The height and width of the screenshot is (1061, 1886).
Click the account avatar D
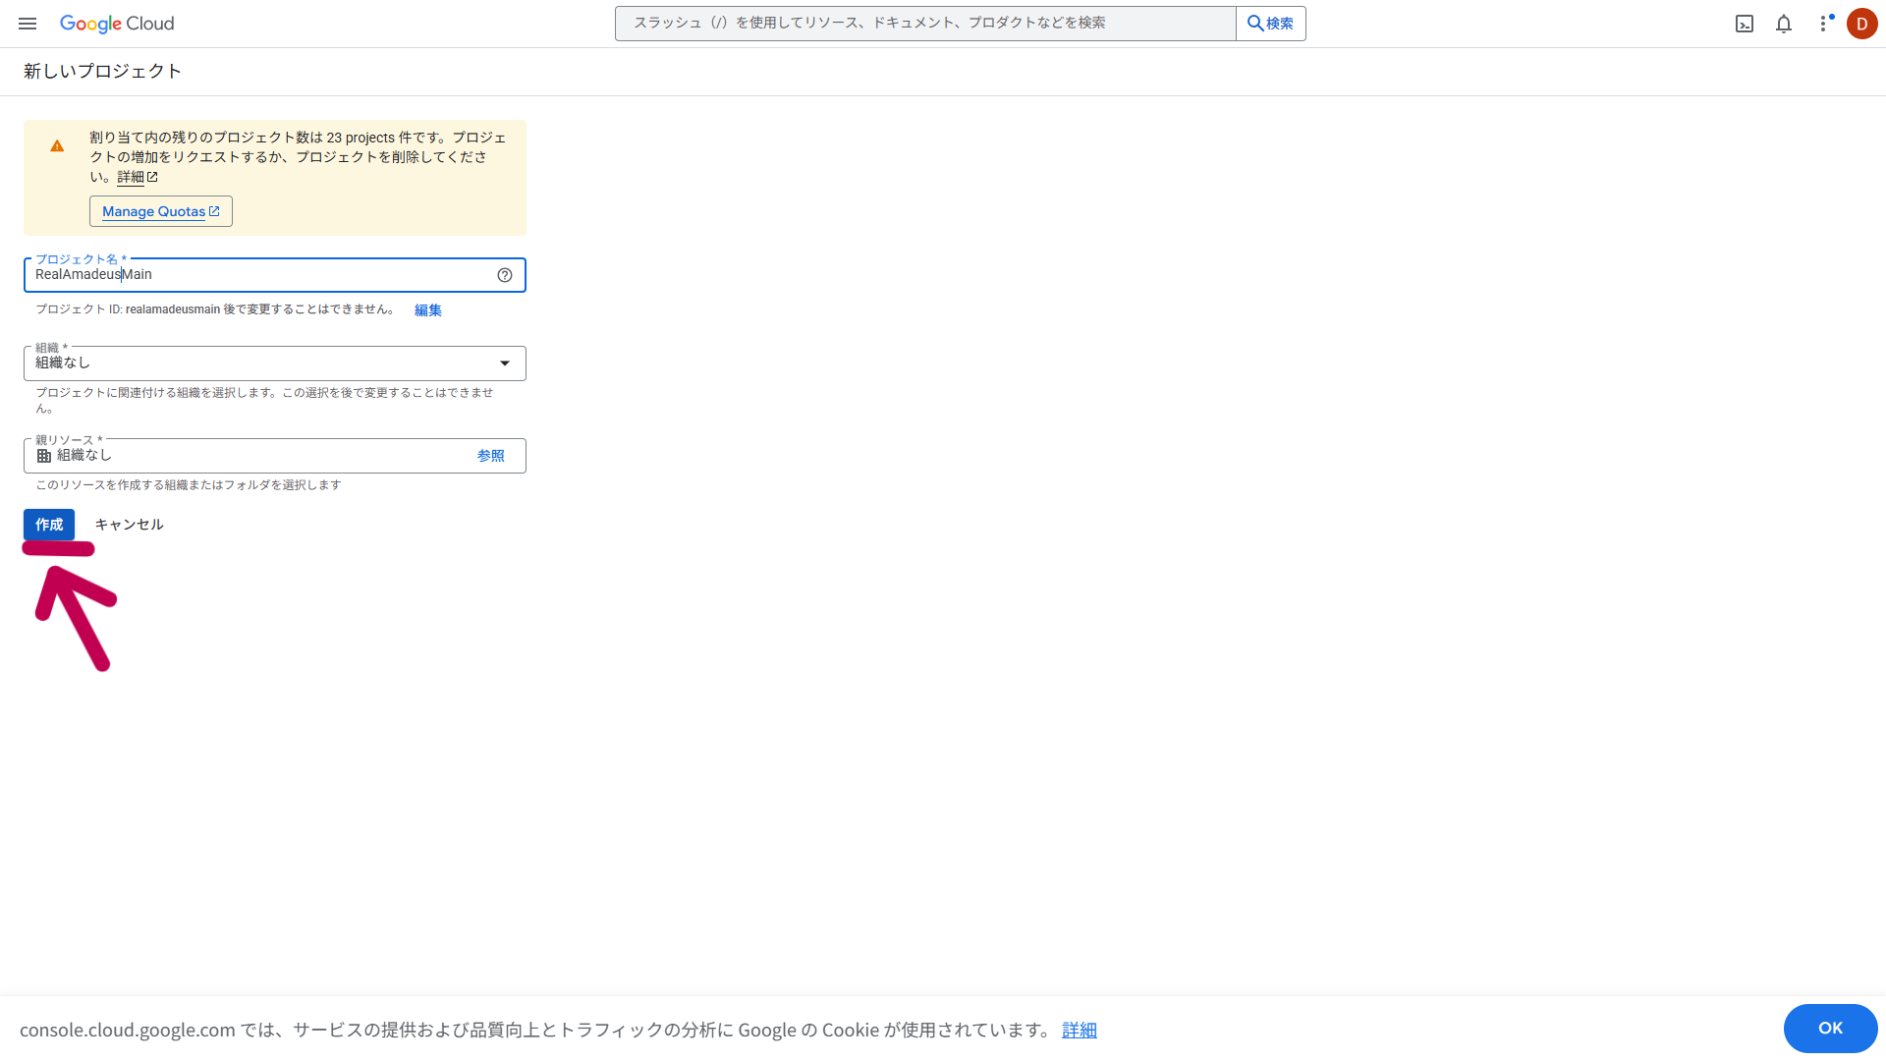click(1861, 24)
